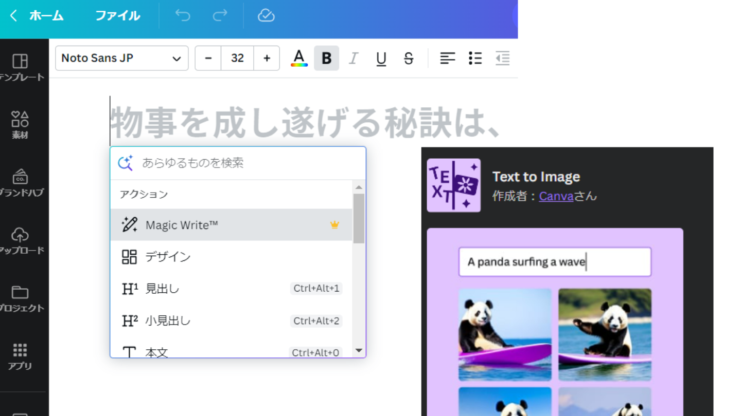Image resolution: width=741 pixels, height=416 pixels.
Task: Increase font size with plus button
Action: pos(267,58)
